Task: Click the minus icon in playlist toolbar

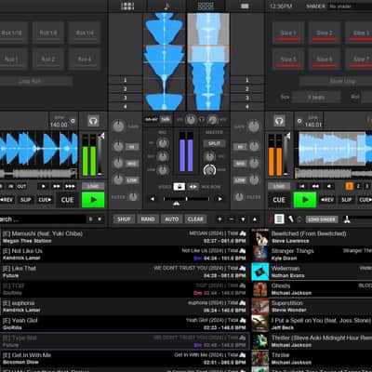Action: [x=232, y=219]
